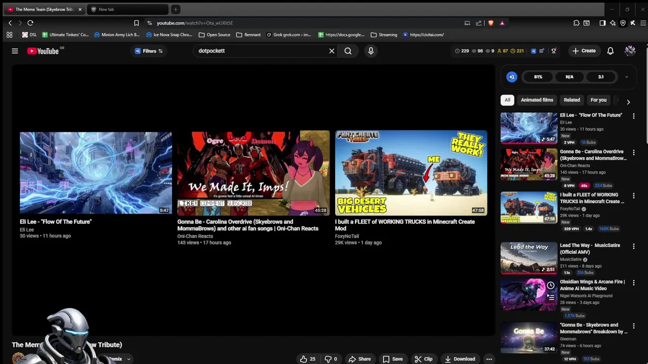
Task: Reload the page with the refresh icon
Action: pos(30,23)
